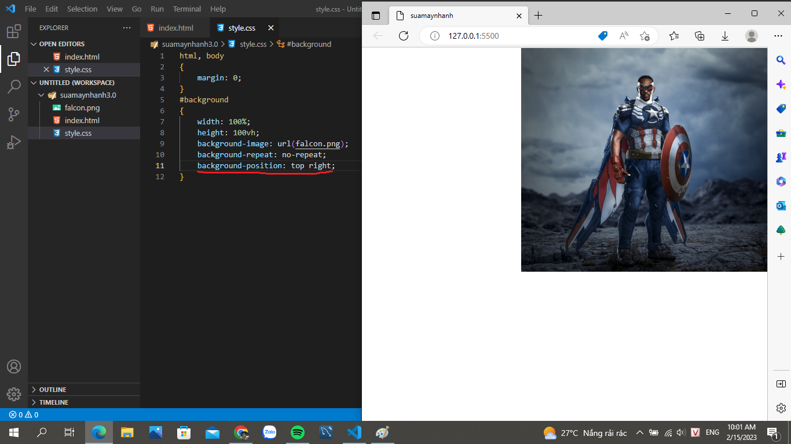This screenshot has height=444, width=791.
Task: Open the Help menu
Action: pos(218,9)
